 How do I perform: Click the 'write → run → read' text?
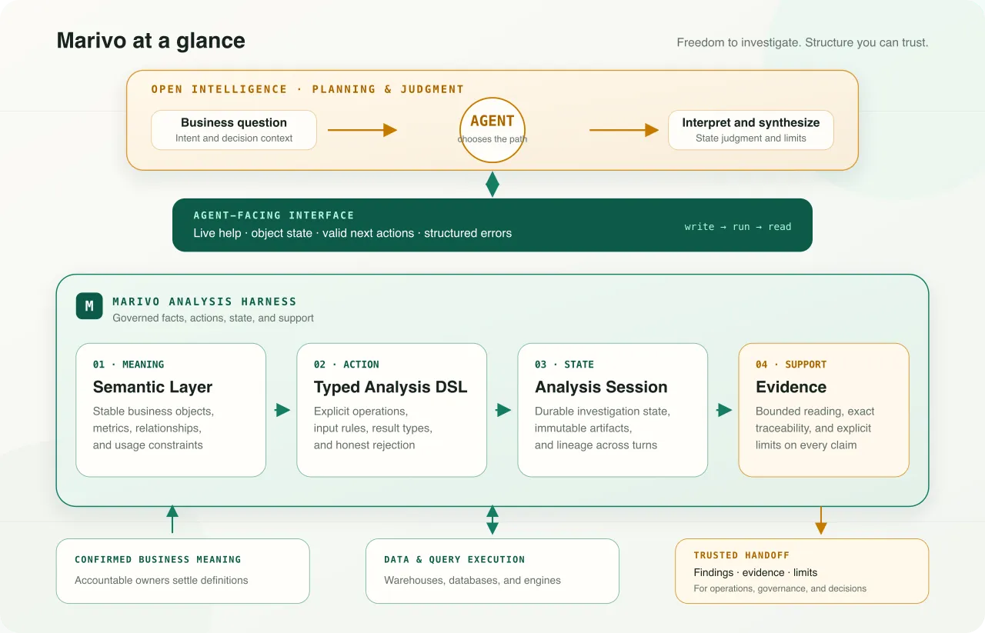pos(738,227)
